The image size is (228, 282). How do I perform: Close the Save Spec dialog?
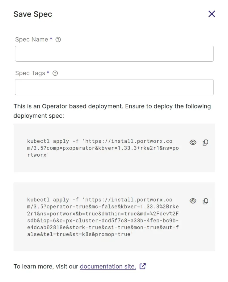(212, 14)
